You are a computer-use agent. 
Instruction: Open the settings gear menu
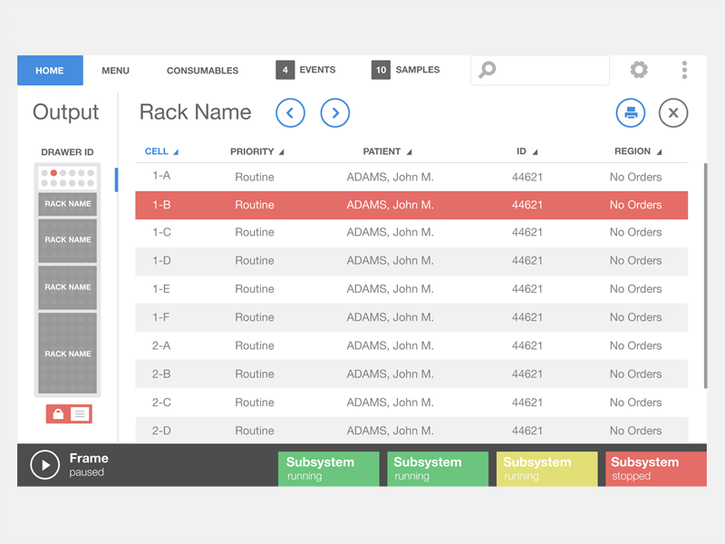[638, 70]
